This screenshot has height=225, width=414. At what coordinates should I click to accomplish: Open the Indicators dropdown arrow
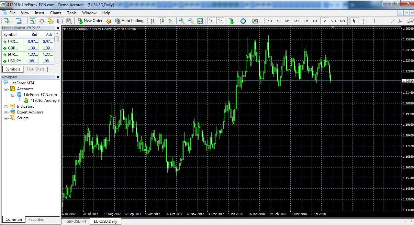236,21
